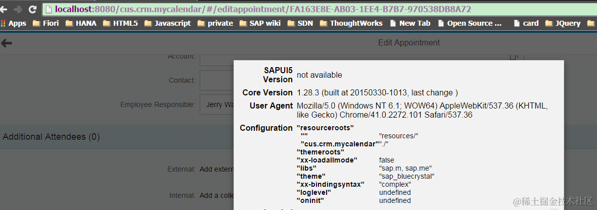597x210 pixels.
Task: Click the 'not available' version value
Action: [319, 75]
